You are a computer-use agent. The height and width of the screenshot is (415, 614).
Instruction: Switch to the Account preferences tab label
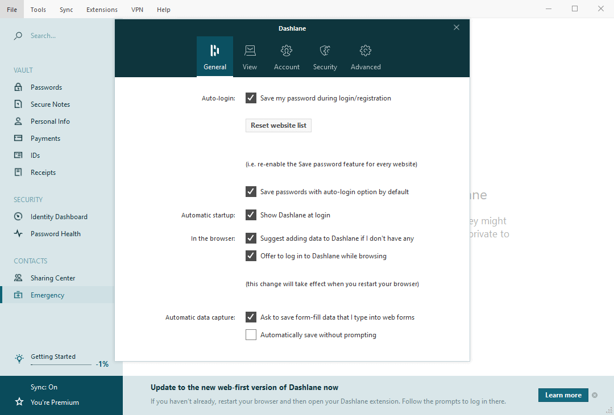tap(287, 67)
